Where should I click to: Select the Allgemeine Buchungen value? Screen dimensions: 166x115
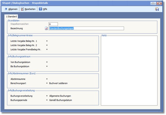coord(60,96)
